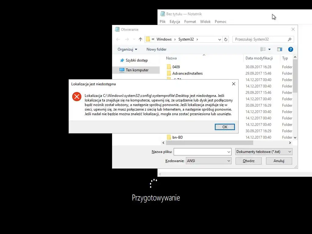Expand the view options dropdown arrow
The width and height of the screenshot is (312, 234).
point(269,49)
